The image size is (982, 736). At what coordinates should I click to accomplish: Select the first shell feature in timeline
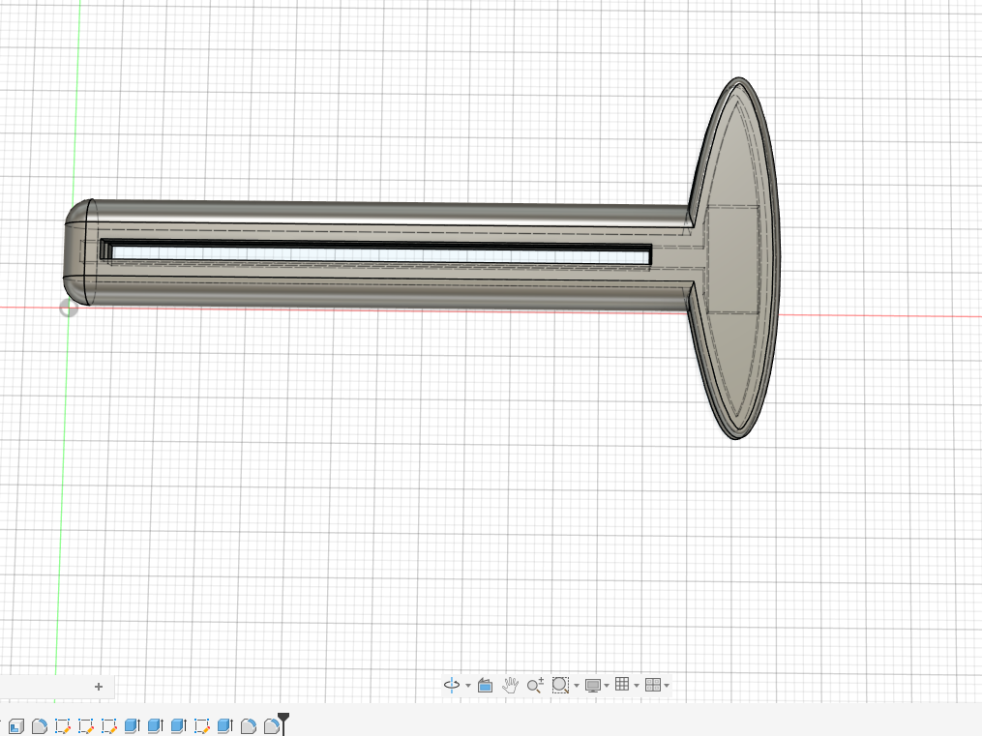click(x=16, y=726)
